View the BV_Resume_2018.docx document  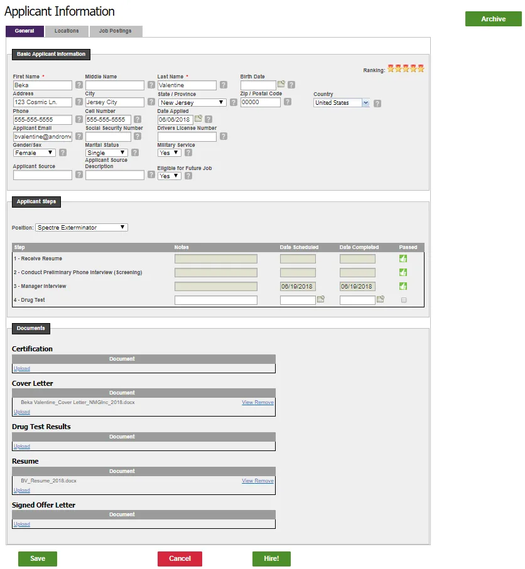247,481
